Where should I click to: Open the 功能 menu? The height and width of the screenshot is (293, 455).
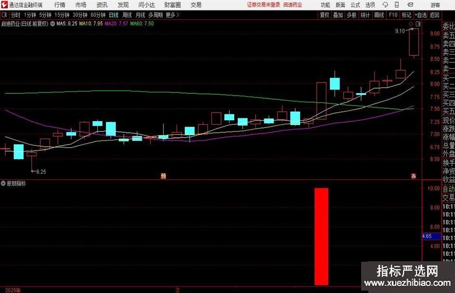325,5
